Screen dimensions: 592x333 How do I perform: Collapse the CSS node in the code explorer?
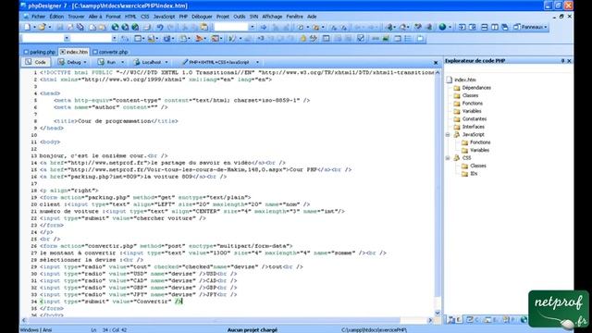click(x=448, y=158)
